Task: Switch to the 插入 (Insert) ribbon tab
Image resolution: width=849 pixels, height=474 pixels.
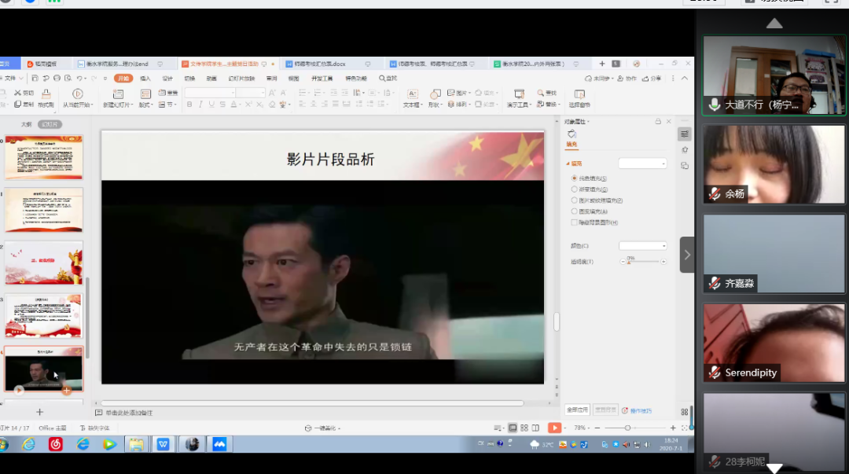Action: coord(145,79)
